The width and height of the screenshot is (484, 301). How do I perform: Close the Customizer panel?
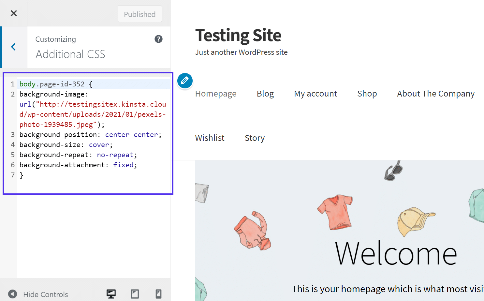(13, 13)
